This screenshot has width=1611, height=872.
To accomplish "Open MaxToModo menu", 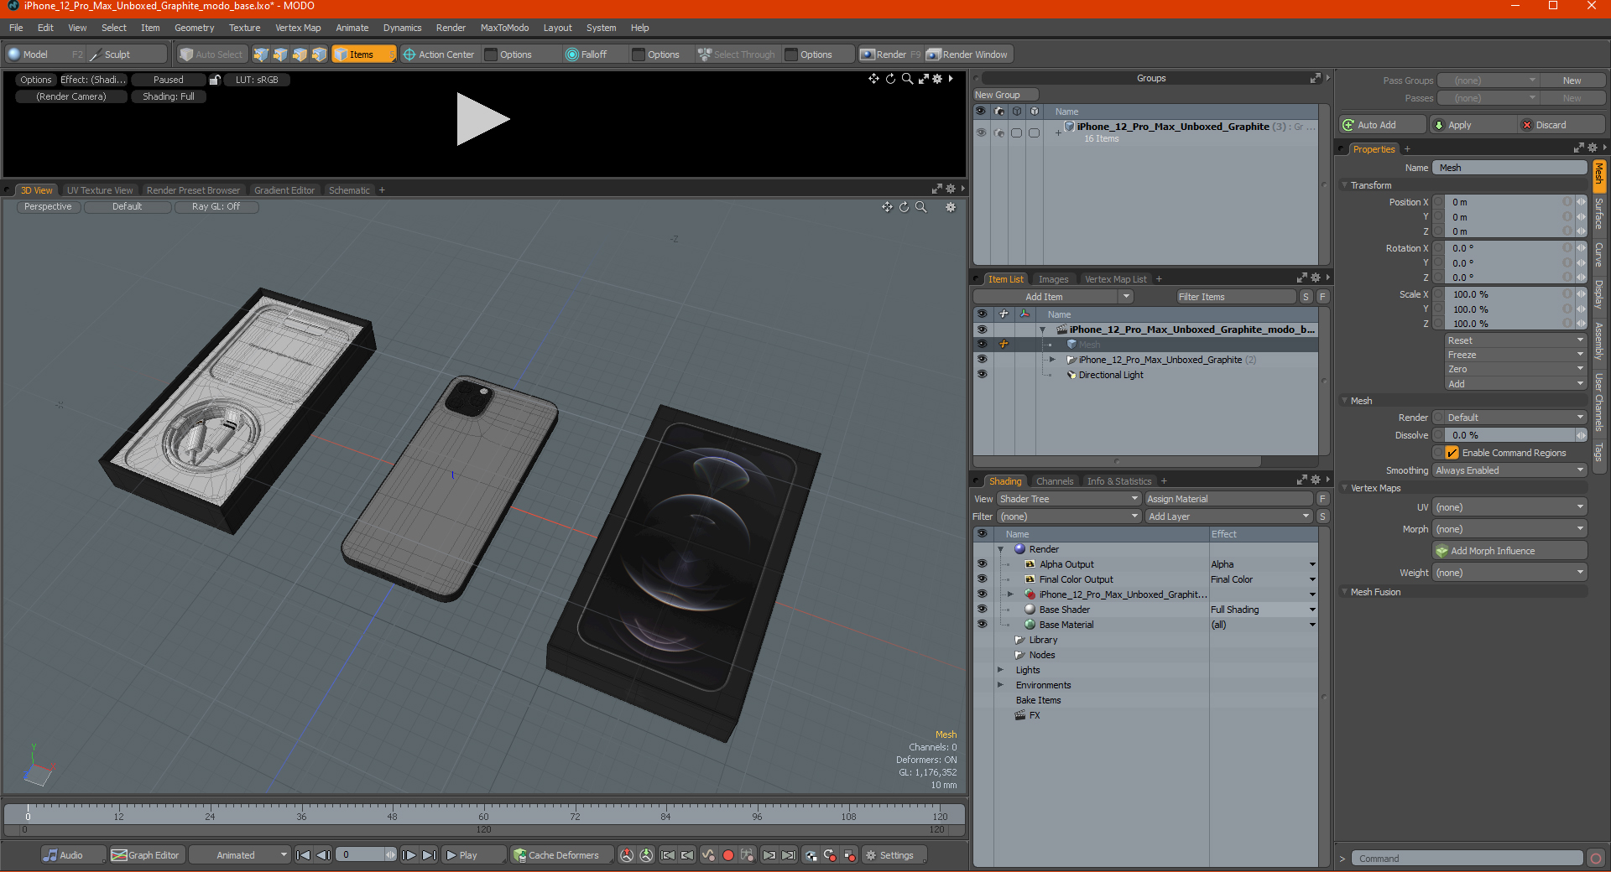I will coord(504,28).
